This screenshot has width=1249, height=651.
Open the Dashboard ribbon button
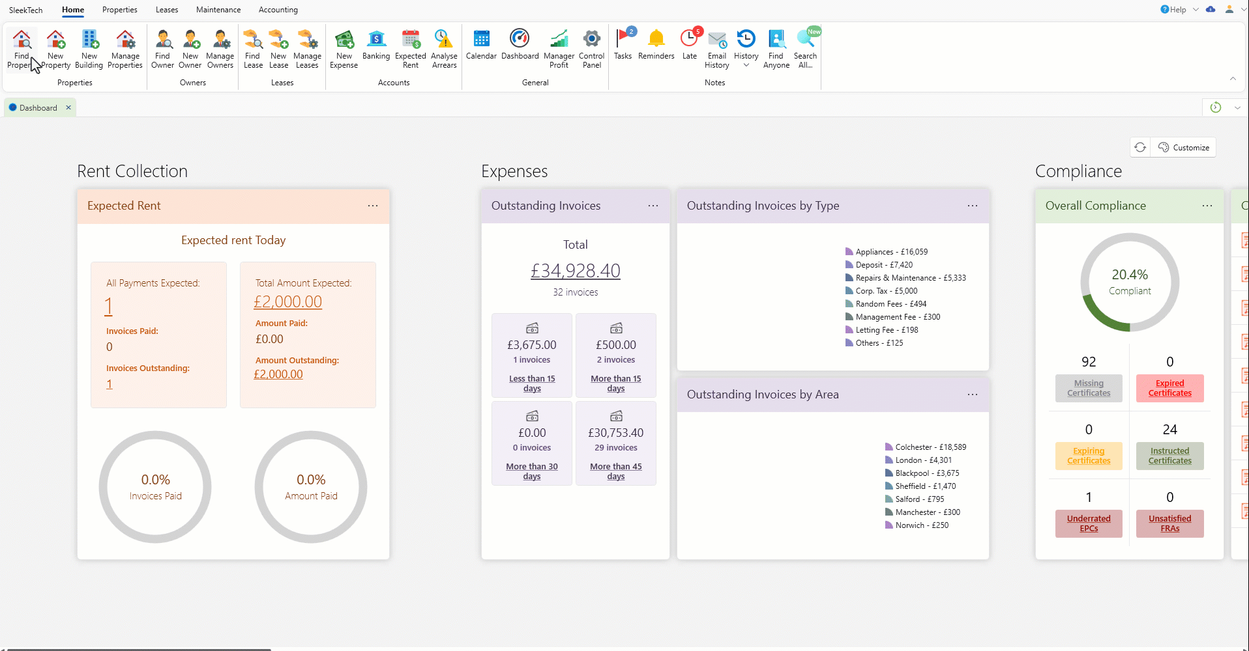520,45
